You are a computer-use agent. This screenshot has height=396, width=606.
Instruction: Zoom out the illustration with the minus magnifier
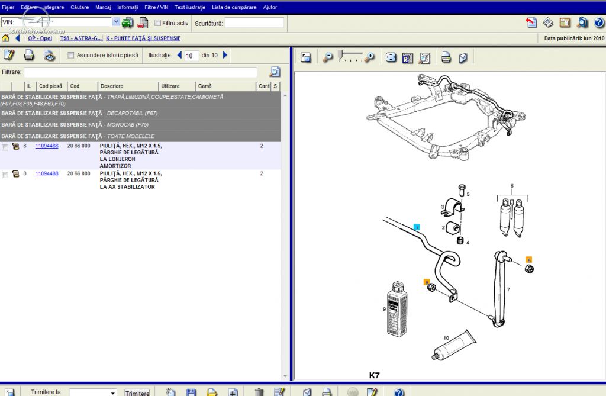tap(328, 57)
